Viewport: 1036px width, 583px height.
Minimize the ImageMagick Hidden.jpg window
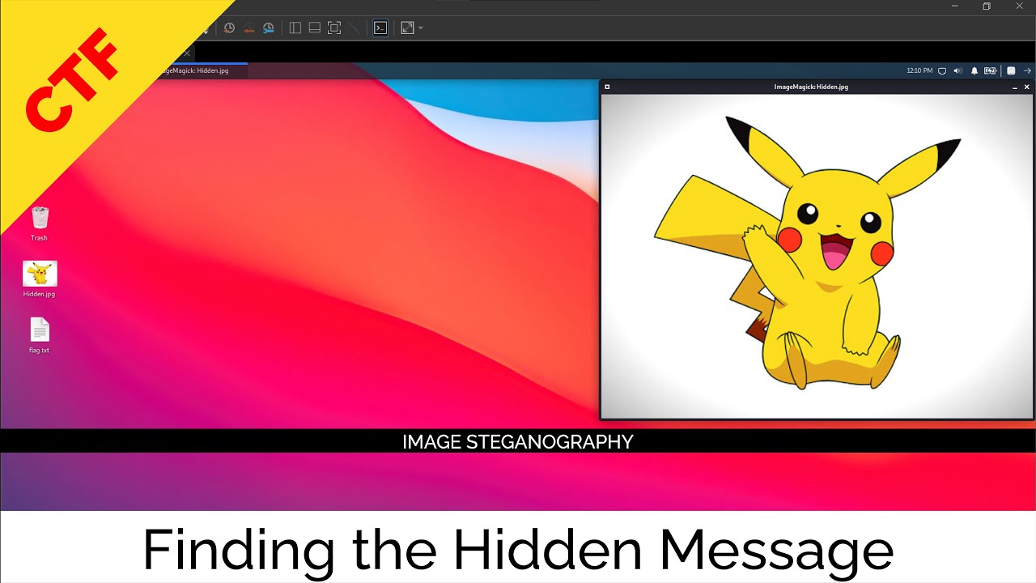1015,87
